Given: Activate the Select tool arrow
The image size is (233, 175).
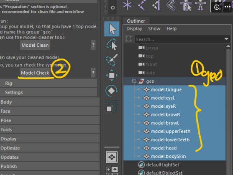Looking at the screenshot, I should 112,29.
